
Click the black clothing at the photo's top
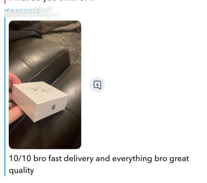coord(26,31)
